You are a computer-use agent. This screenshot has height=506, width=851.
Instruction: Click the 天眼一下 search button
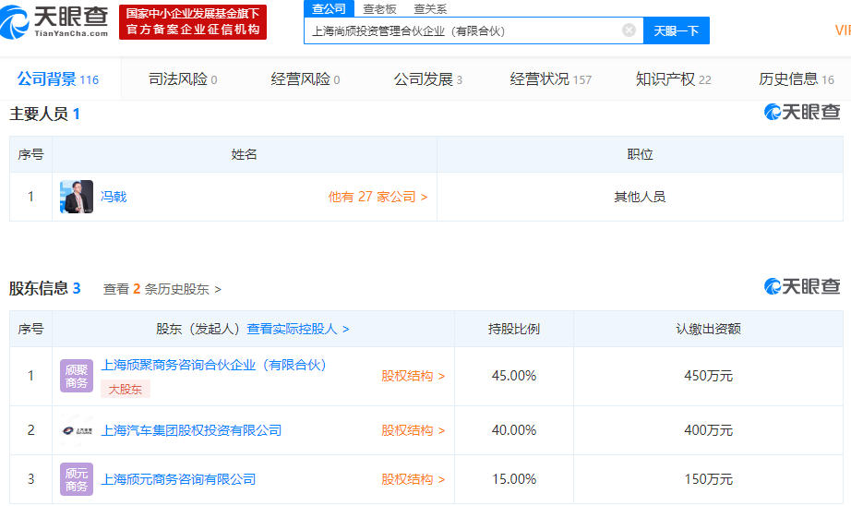(677, 31)
